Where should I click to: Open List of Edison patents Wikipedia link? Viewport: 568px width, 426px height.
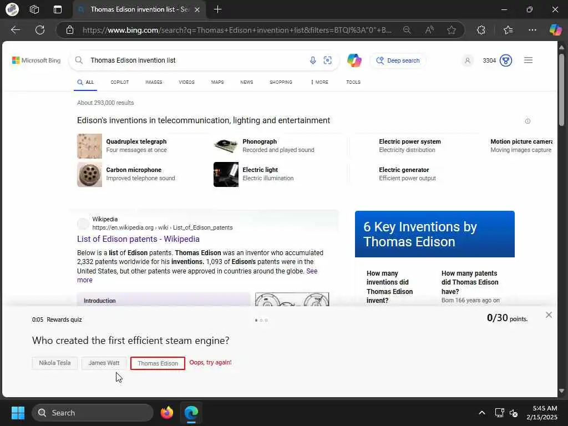pyautogui.click(x=138, y=239)
